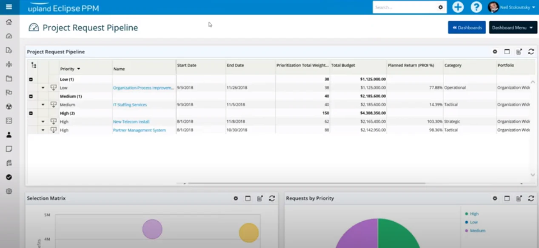
Task: Select the dashboard gauge icon in the sidebar
Action: click(9, 36)
